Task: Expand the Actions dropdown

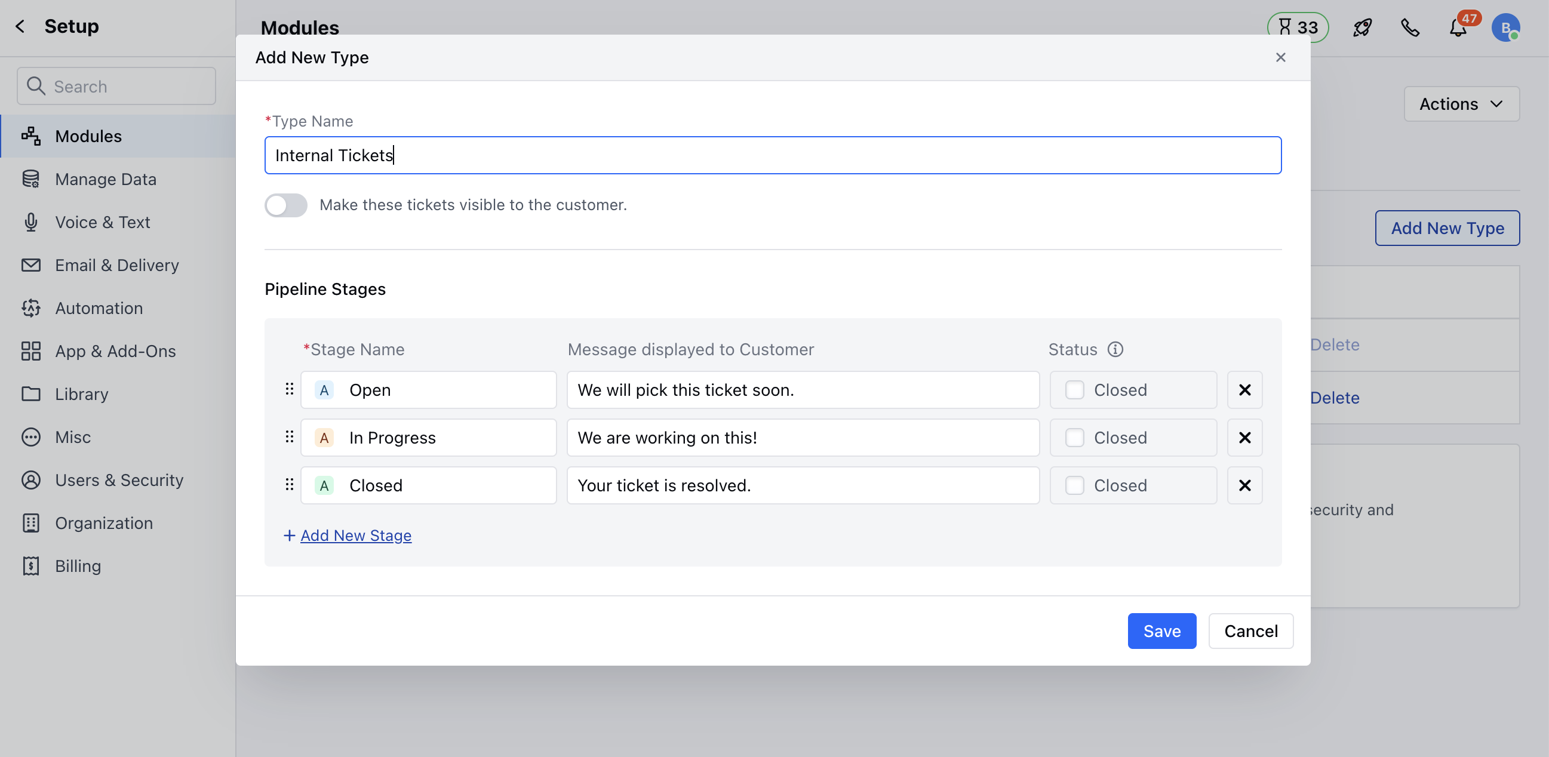Action: coord(1461,104)
